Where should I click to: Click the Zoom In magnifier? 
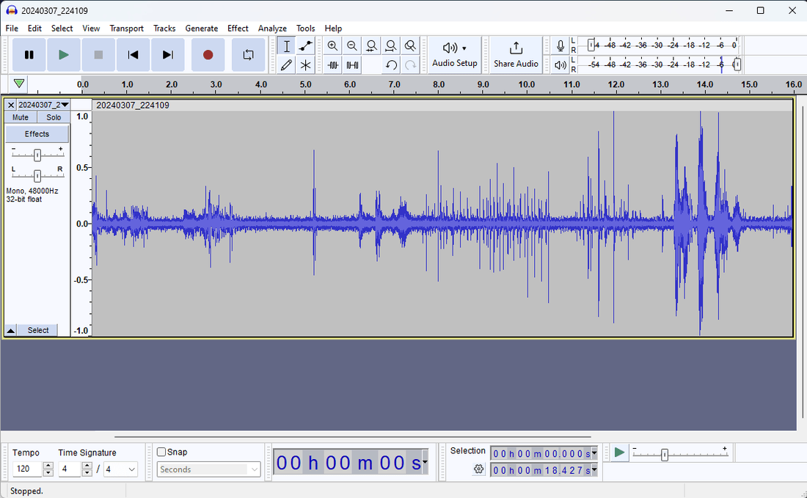point(332,46)
